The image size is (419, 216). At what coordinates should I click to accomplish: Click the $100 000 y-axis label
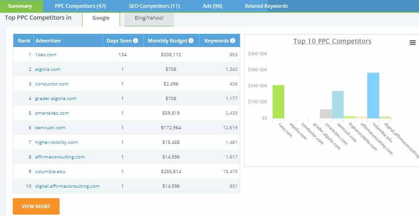258,102
